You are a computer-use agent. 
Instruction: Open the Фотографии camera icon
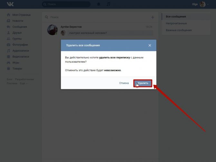(8, 45)
